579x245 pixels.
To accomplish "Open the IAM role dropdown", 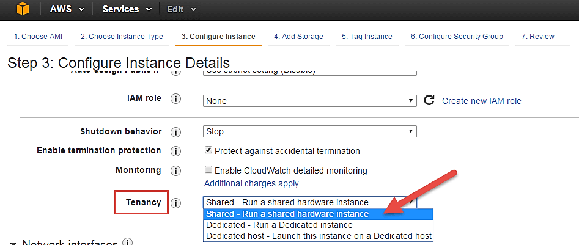I will click(x=309, y=100).
